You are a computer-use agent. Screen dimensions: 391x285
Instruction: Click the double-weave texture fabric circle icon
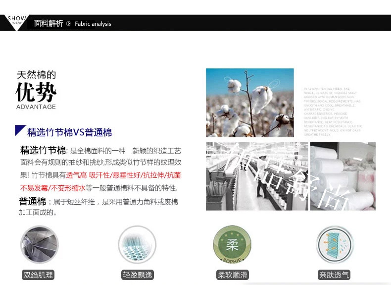(x=39, y=245)
